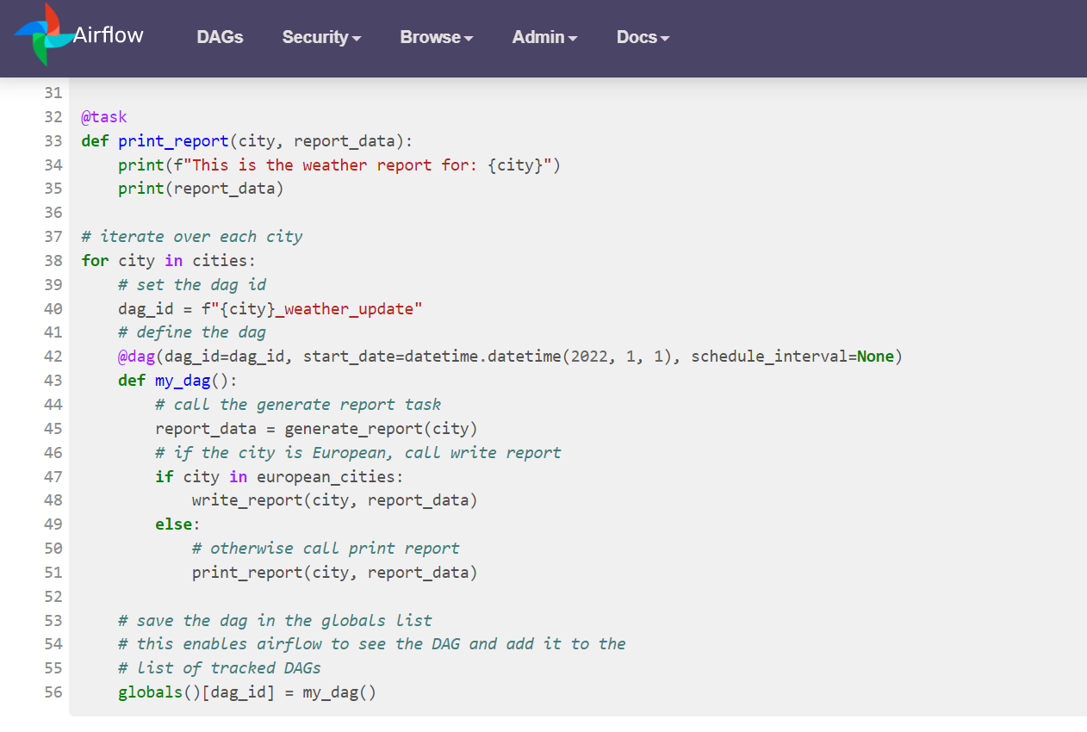The image size is (1087, 732).
Task: Click the "_weather_update" string on line 40
Action: [x=349, y=309]
